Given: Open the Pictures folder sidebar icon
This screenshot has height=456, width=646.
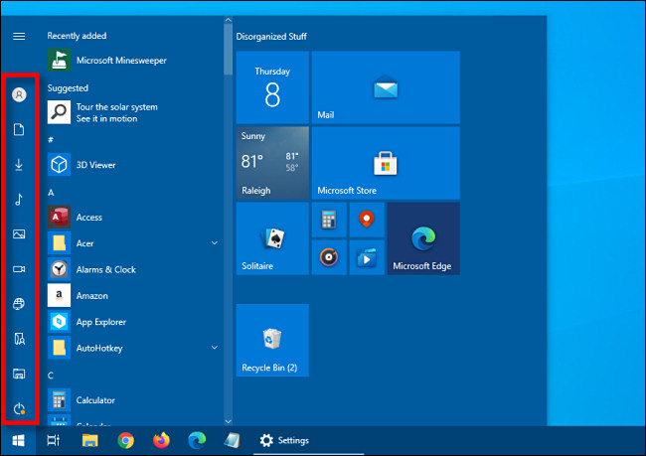Looking at the screenshot, I should pyautogui.click(x=19, y=234).
